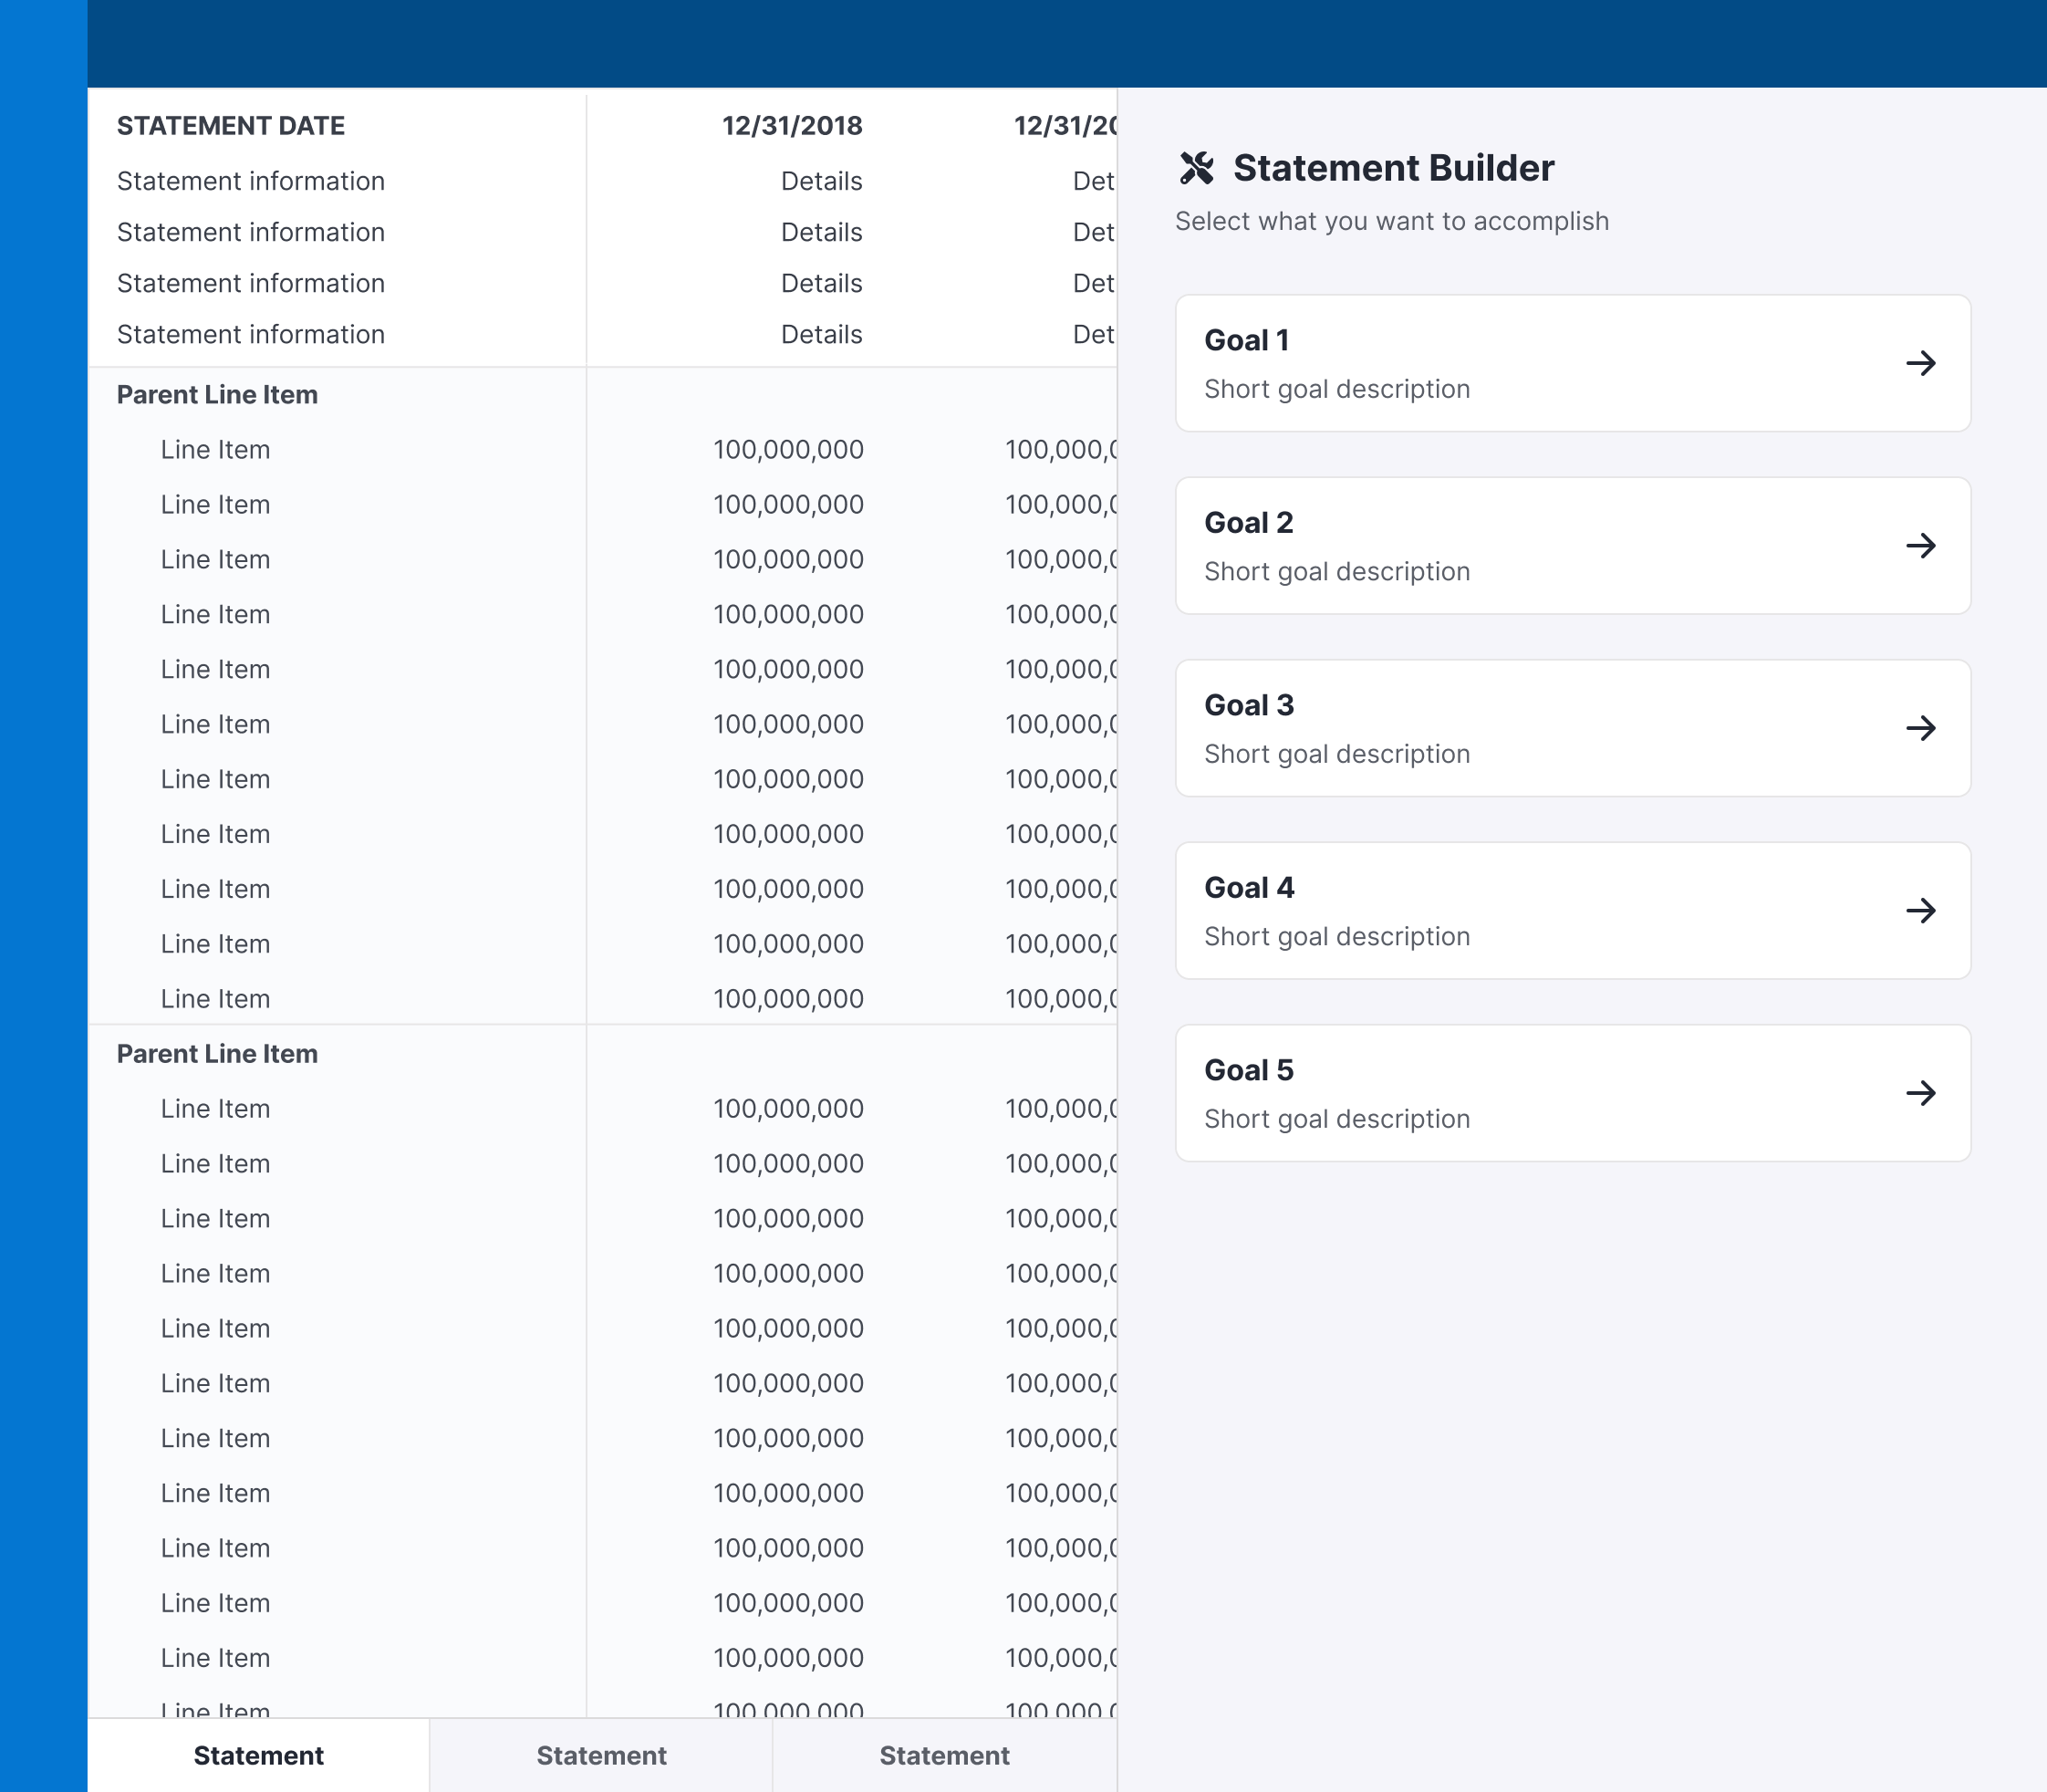Collapse the second Parent Line Item
Screen dimensions: 2047x1792
tap(217, 1054)
